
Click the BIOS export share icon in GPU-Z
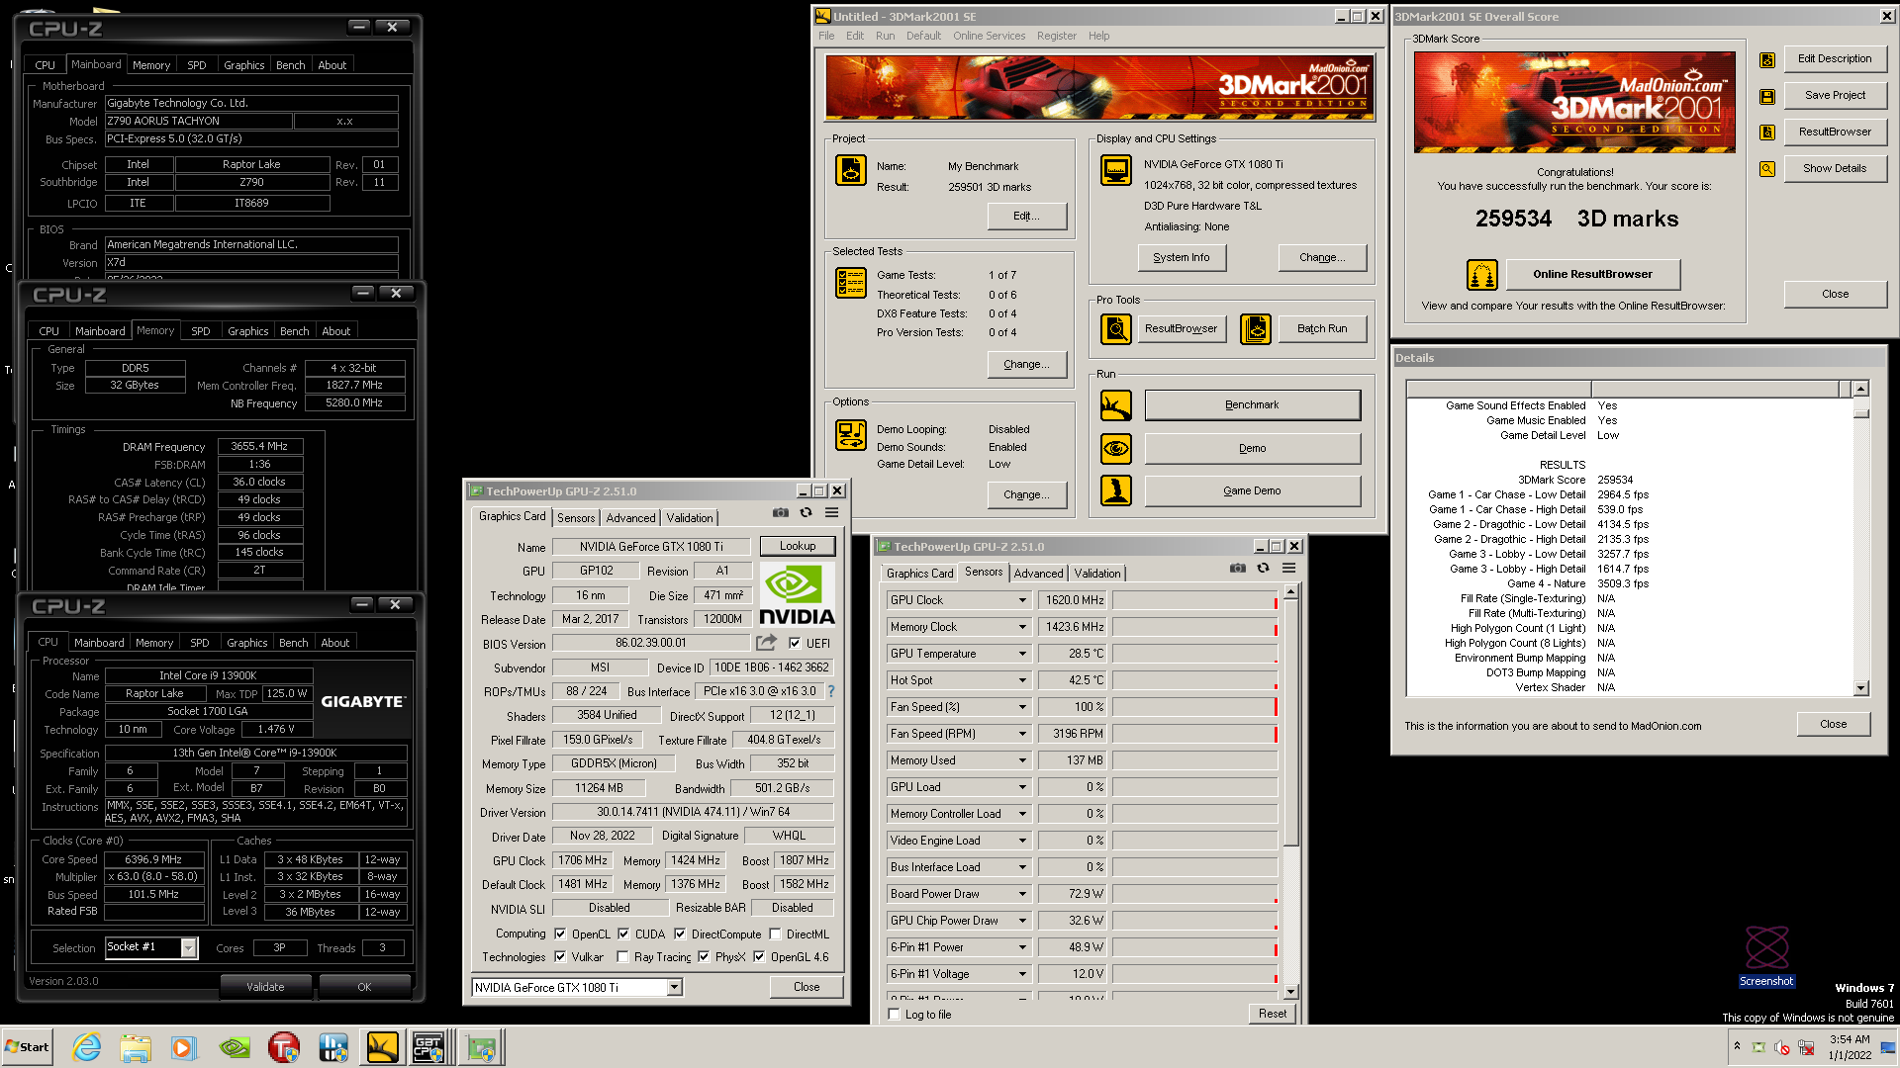point(766,643)
